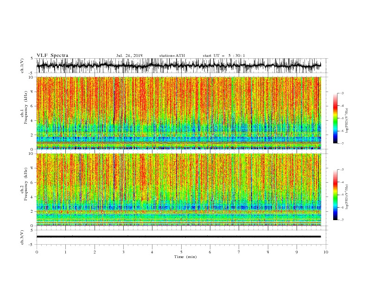Click the time axis tick label '10'
The width and height of the screenshot is (367, 283).
[x=326, y=252]
